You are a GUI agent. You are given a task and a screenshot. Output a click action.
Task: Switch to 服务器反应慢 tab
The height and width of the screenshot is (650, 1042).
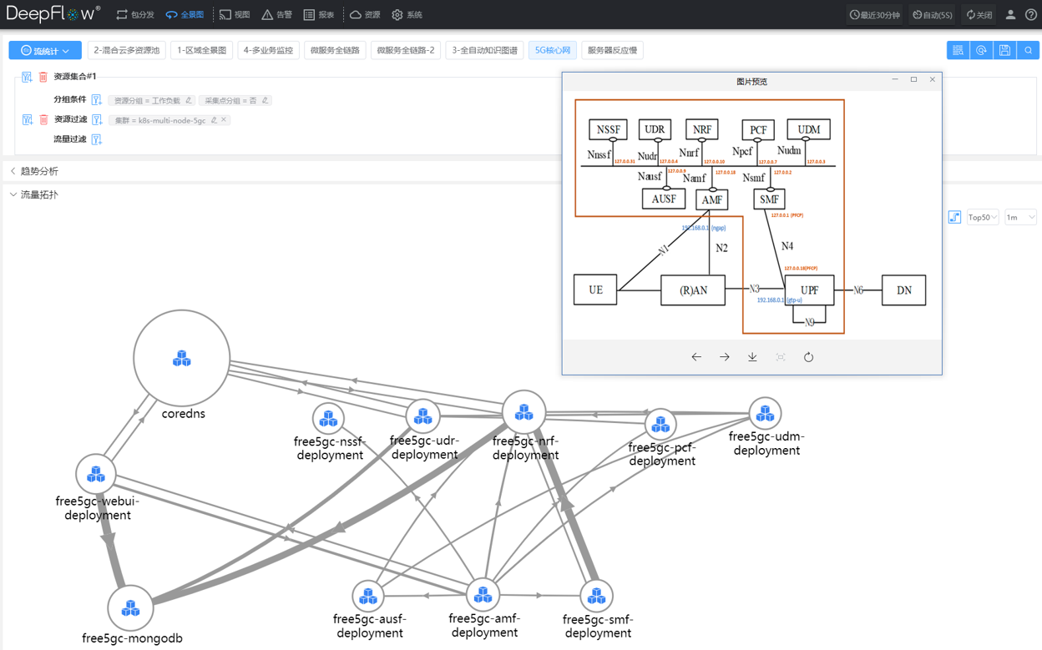(x=612, y=51)
